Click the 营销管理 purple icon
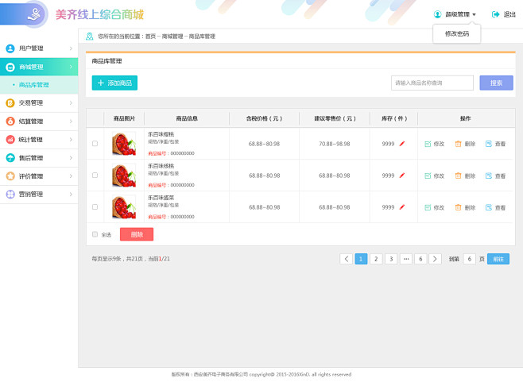Screen dimensions: 523x382 click(10, 194)
